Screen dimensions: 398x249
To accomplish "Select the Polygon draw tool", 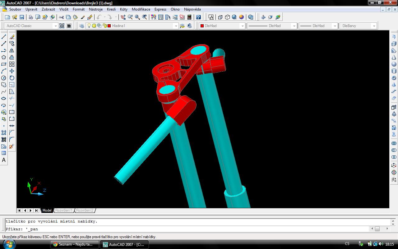I will tap(4, 57).
